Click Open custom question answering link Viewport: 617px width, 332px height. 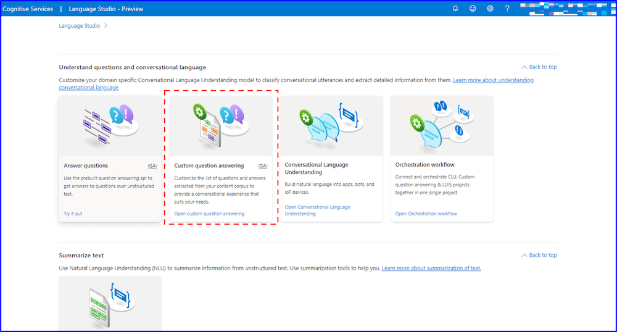tap(209, 214)
